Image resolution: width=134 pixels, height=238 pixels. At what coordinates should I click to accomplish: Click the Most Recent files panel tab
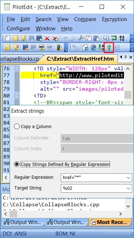coord(110,222)
